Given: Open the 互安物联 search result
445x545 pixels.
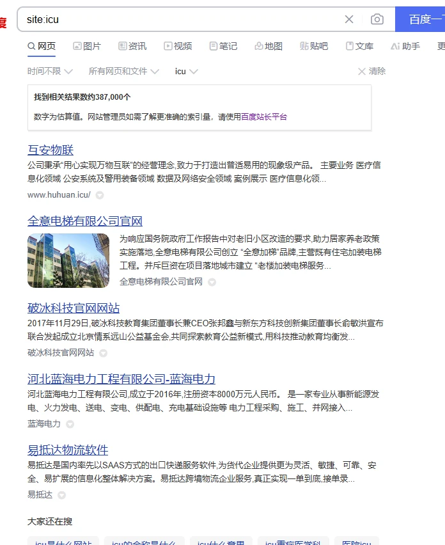Looking at the screenshot, I should coord(51,150).
